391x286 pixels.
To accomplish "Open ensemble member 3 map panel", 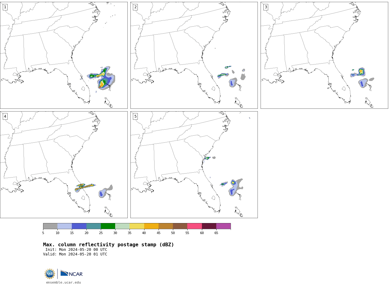I will click(x=324, y=55).
